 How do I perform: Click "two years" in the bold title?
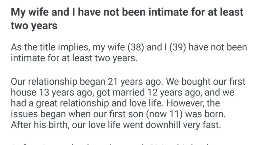(34, 26)
